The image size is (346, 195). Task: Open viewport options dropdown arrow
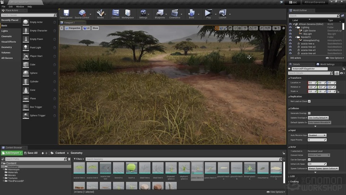[x=61, y=28]
